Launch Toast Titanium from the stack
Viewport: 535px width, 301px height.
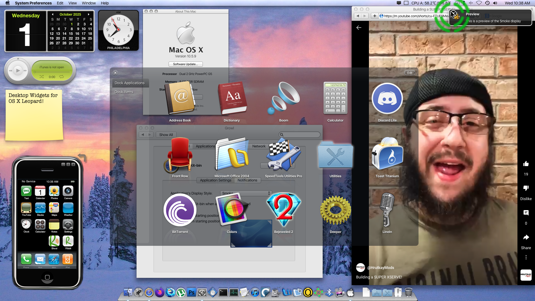[387, 154]
